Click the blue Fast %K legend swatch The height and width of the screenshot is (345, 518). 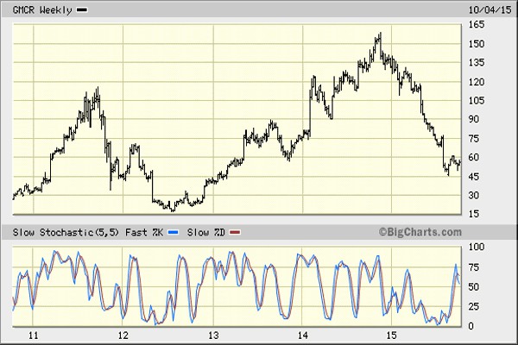point(174,232)
